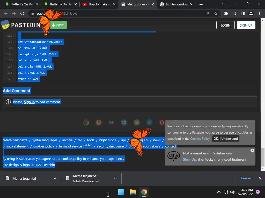
Task: Open archive footer link
Action: point(67,140)
